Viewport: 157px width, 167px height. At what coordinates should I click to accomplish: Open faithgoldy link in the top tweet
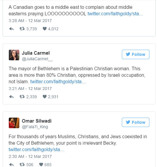[x=115, y=14]
